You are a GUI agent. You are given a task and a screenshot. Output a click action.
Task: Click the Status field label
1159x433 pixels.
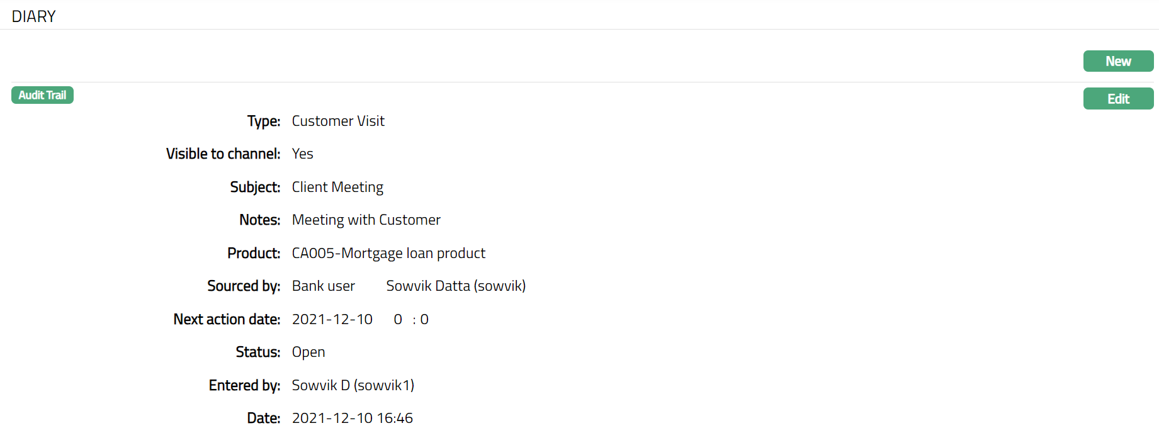click(258, 352)
